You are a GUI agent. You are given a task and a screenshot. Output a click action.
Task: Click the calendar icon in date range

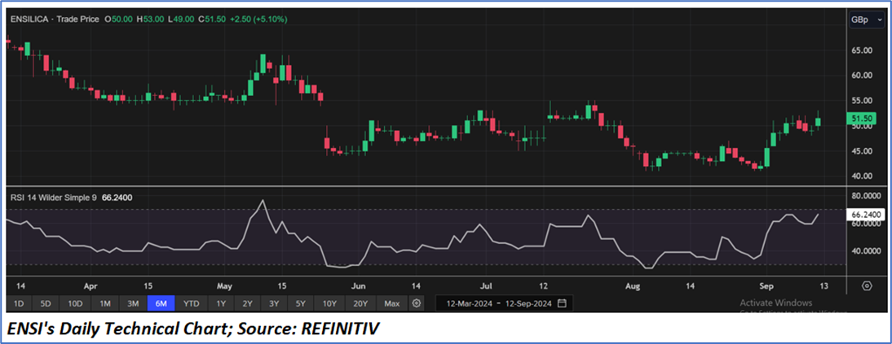(562, 303)
